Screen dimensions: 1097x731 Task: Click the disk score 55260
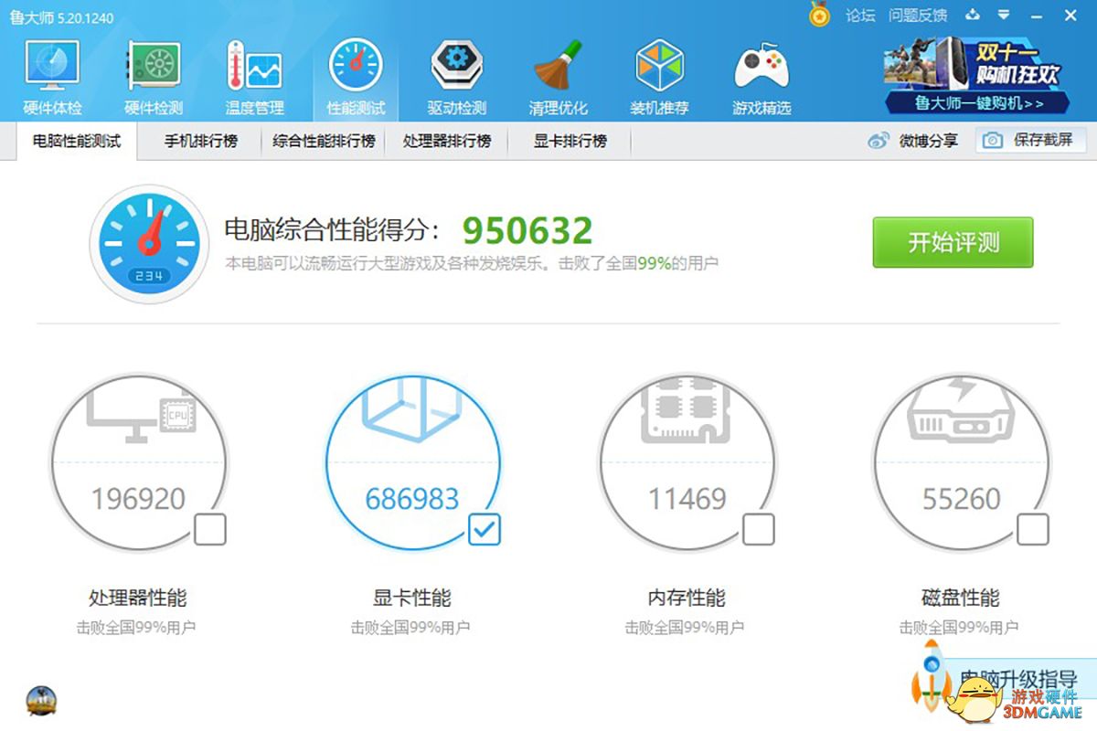coord(962,499)
